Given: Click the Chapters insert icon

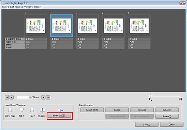Looking at the screenshot, I should click(42, 110).
